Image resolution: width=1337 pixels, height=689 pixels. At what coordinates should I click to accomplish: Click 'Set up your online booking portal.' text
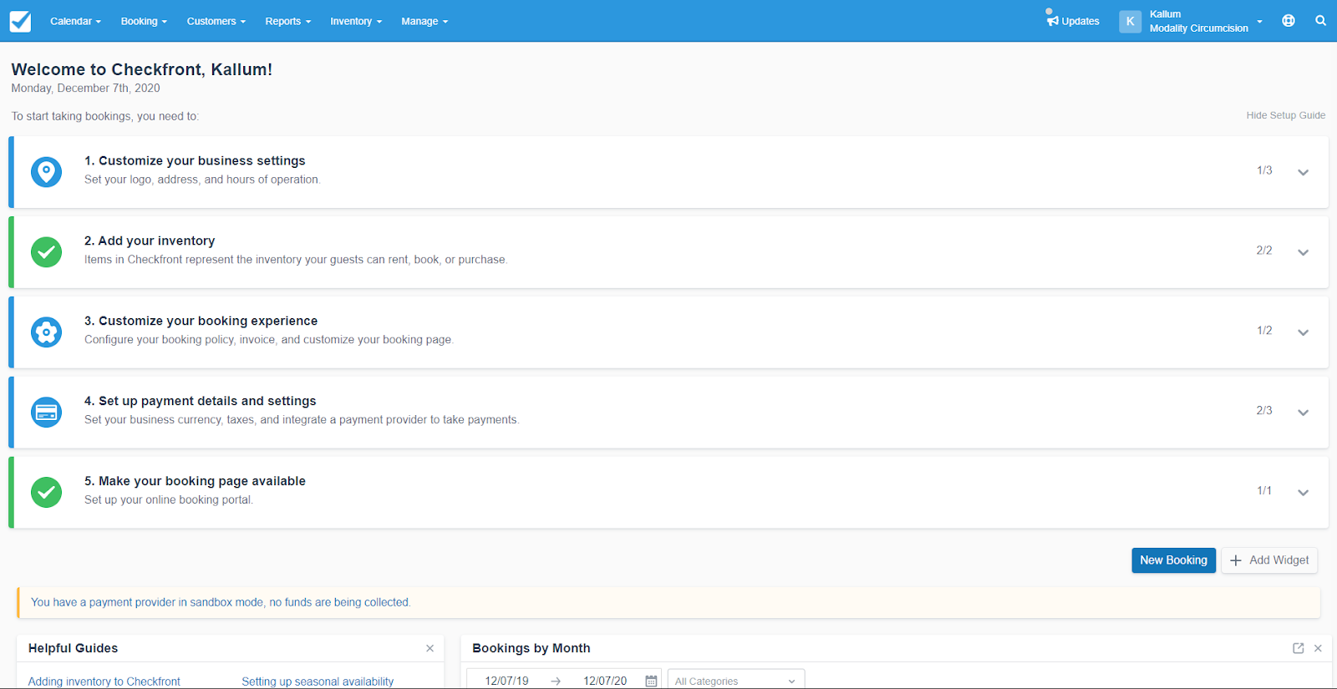coord(169,500)
